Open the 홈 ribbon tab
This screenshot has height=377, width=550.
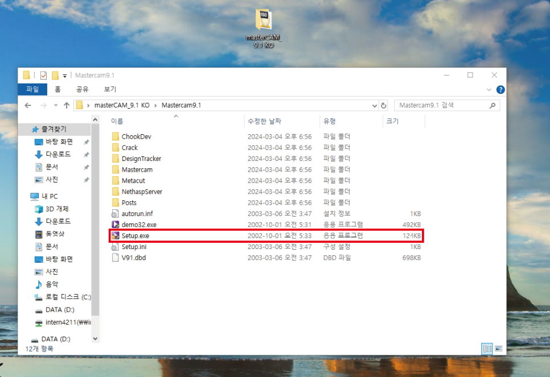[x=58, y=89]
